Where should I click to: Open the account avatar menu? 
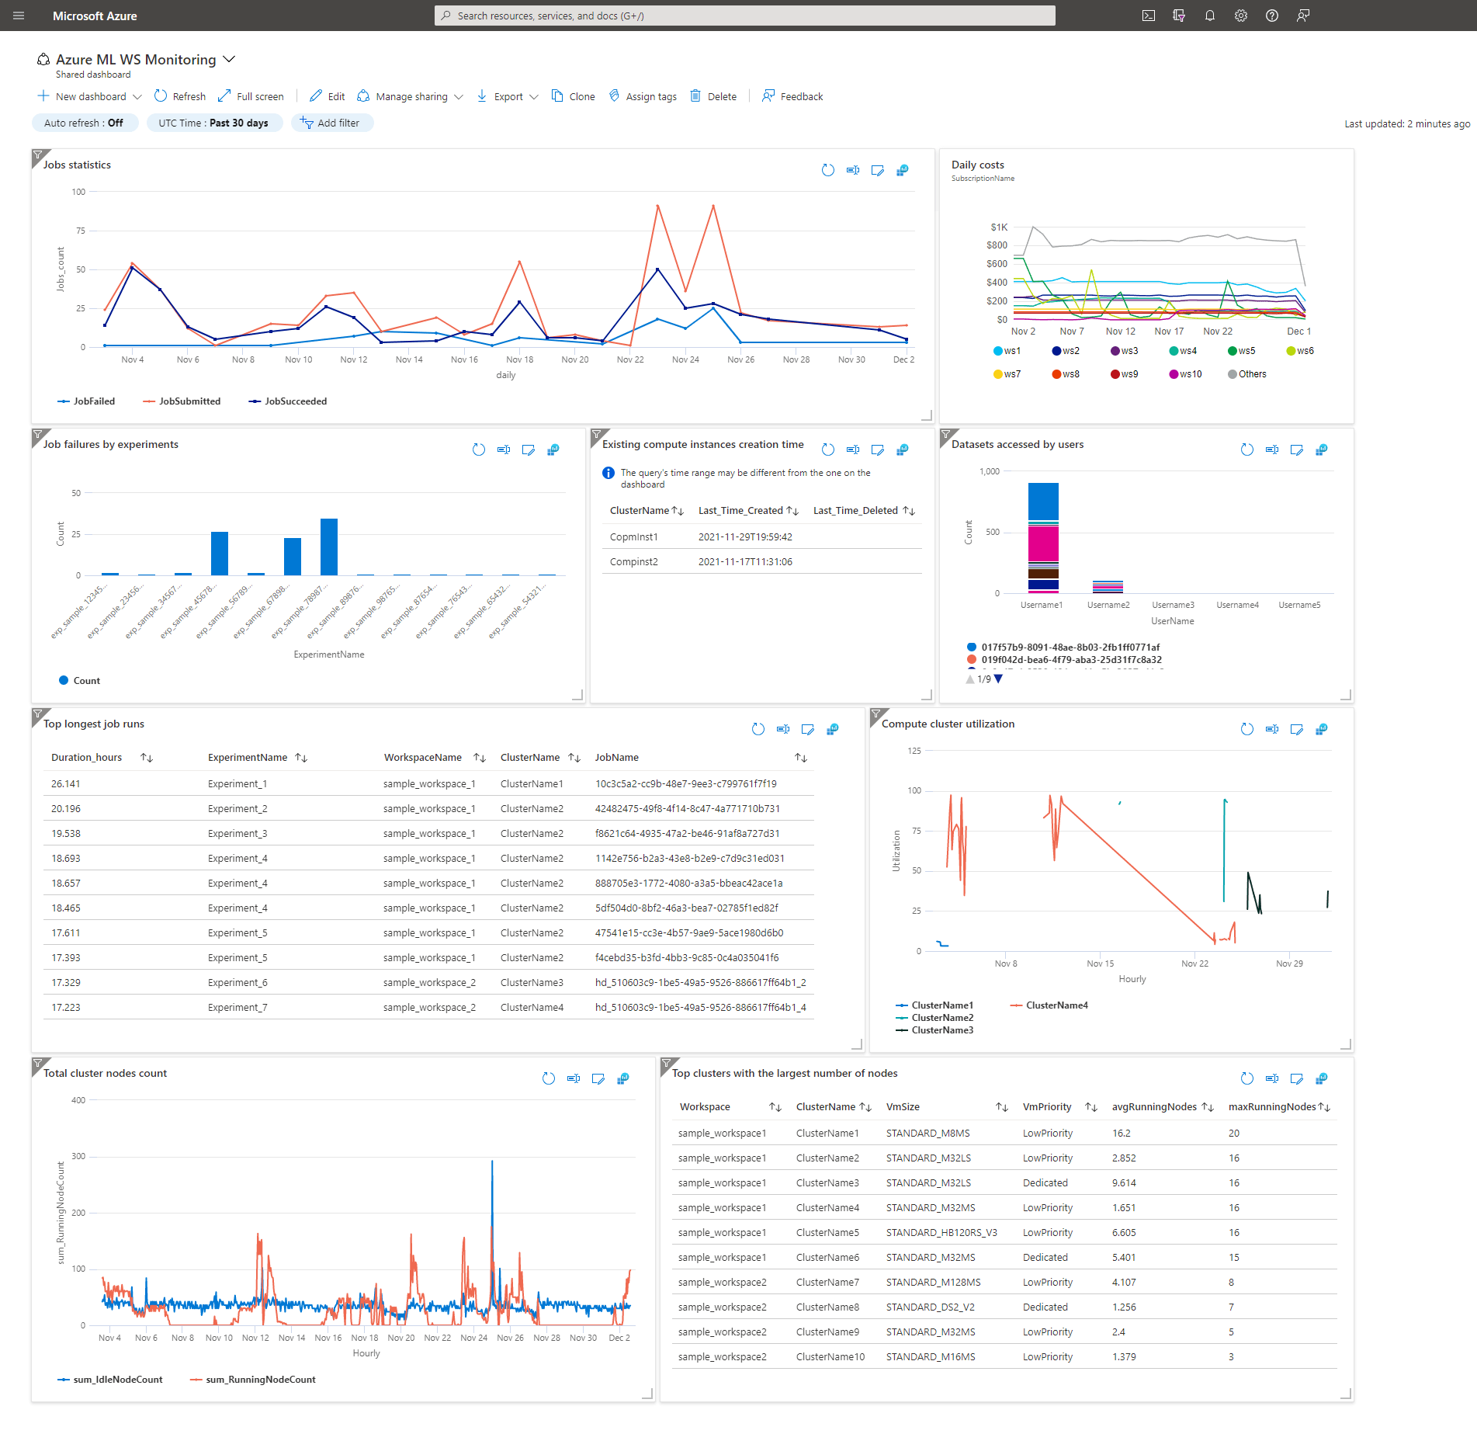(x=1303, y=16)
